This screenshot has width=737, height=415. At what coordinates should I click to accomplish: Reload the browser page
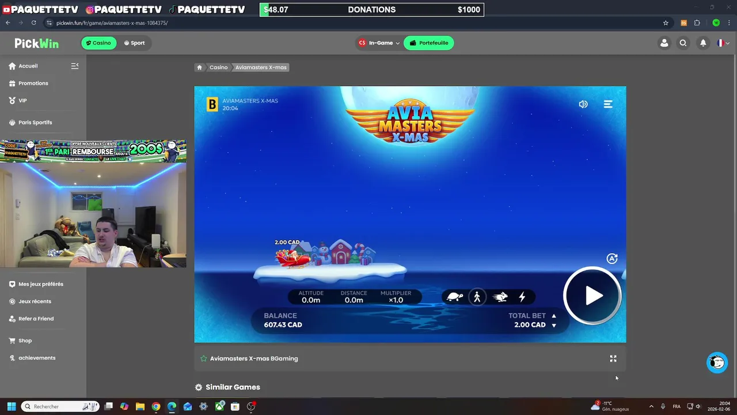click(x=33, y=23)
